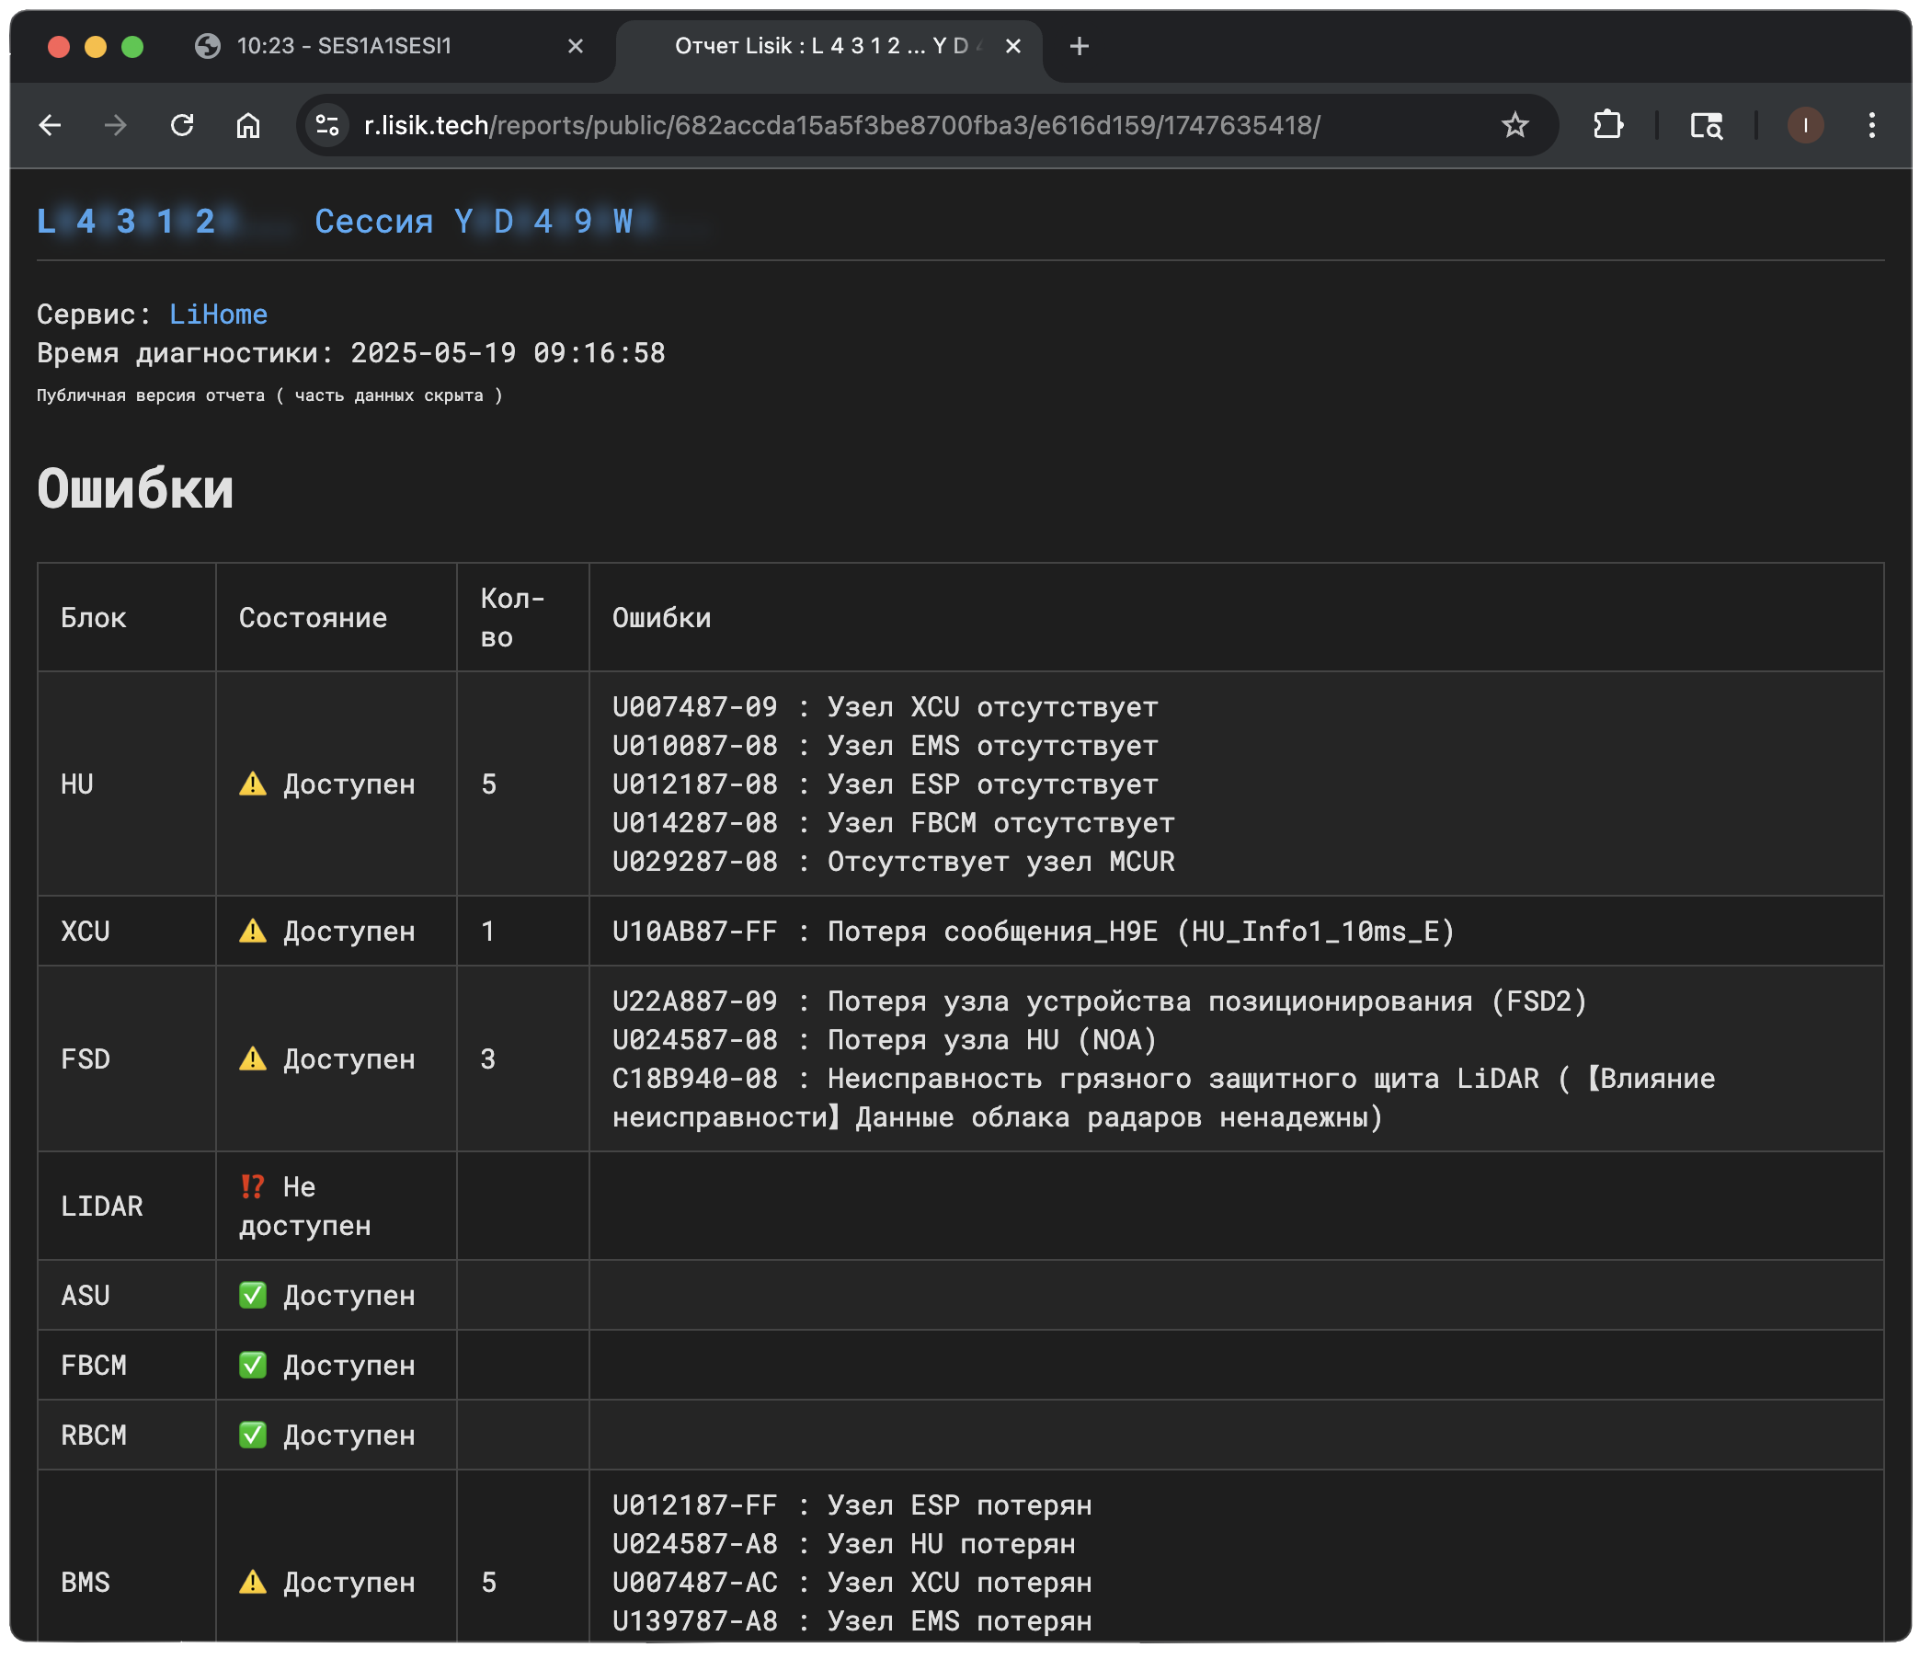The width and height of the screenshot is (1920, 1659).
Task: View site information icon in address bar
Action: point(327,125)
